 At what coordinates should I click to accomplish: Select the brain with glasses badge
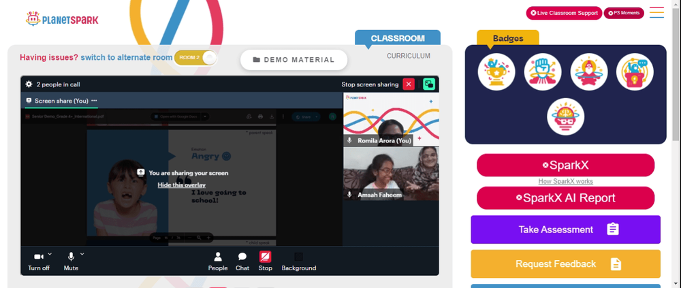[x=565, y=116]
